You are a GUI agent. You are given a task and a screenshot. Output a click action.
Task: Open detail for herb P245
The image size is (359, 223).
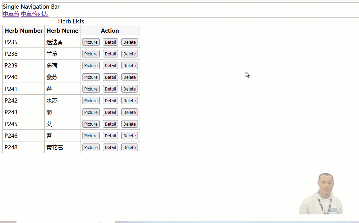tap(110, 124)
